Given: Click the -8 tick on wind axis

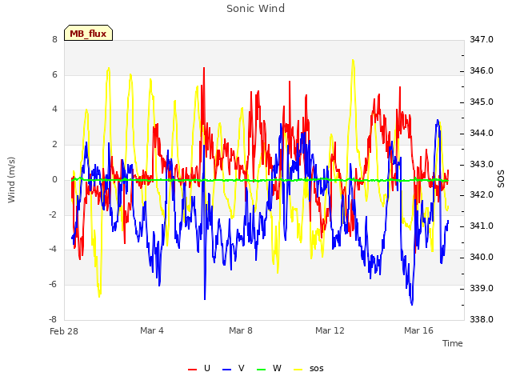Looking at the screenshot, I should pos(53,319).
